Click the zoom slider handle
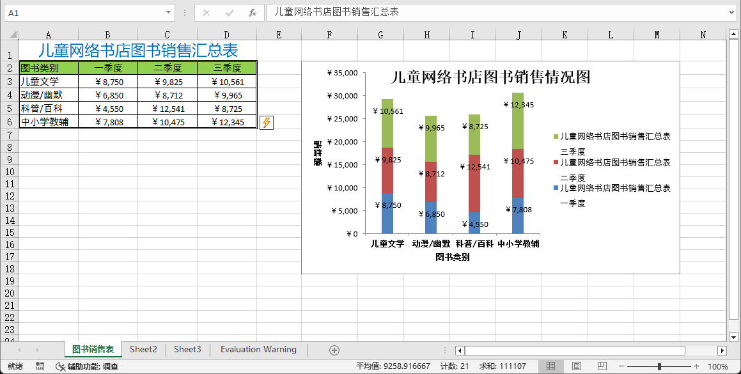The height and width of the screenshot is (374, 741). pyautogui.click(x=659, y=366)
